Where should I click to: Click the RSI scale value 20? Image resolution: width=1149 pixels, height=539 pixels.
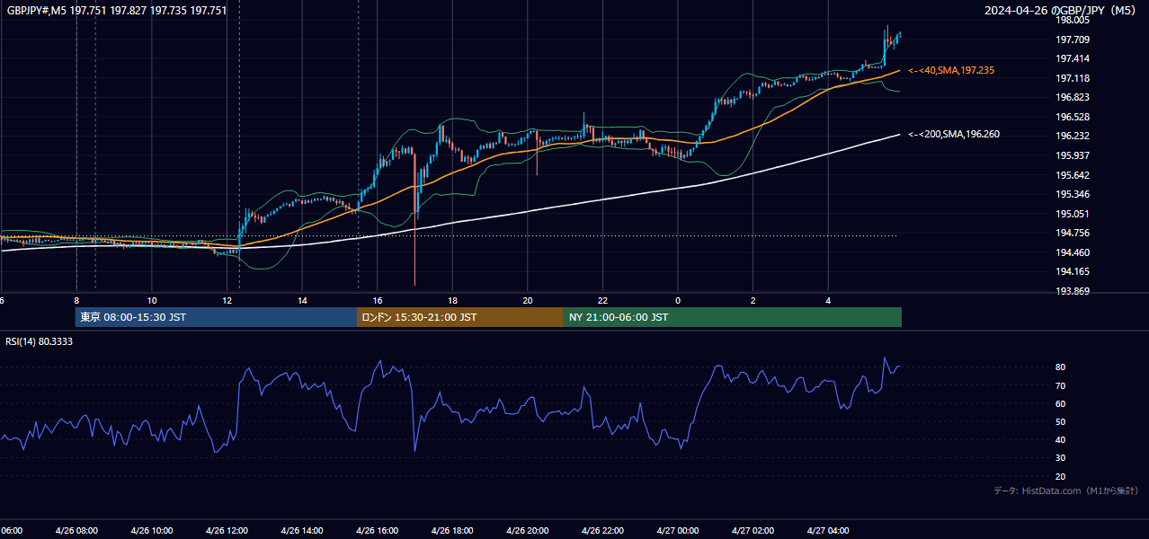click(x=1061, y=477)
